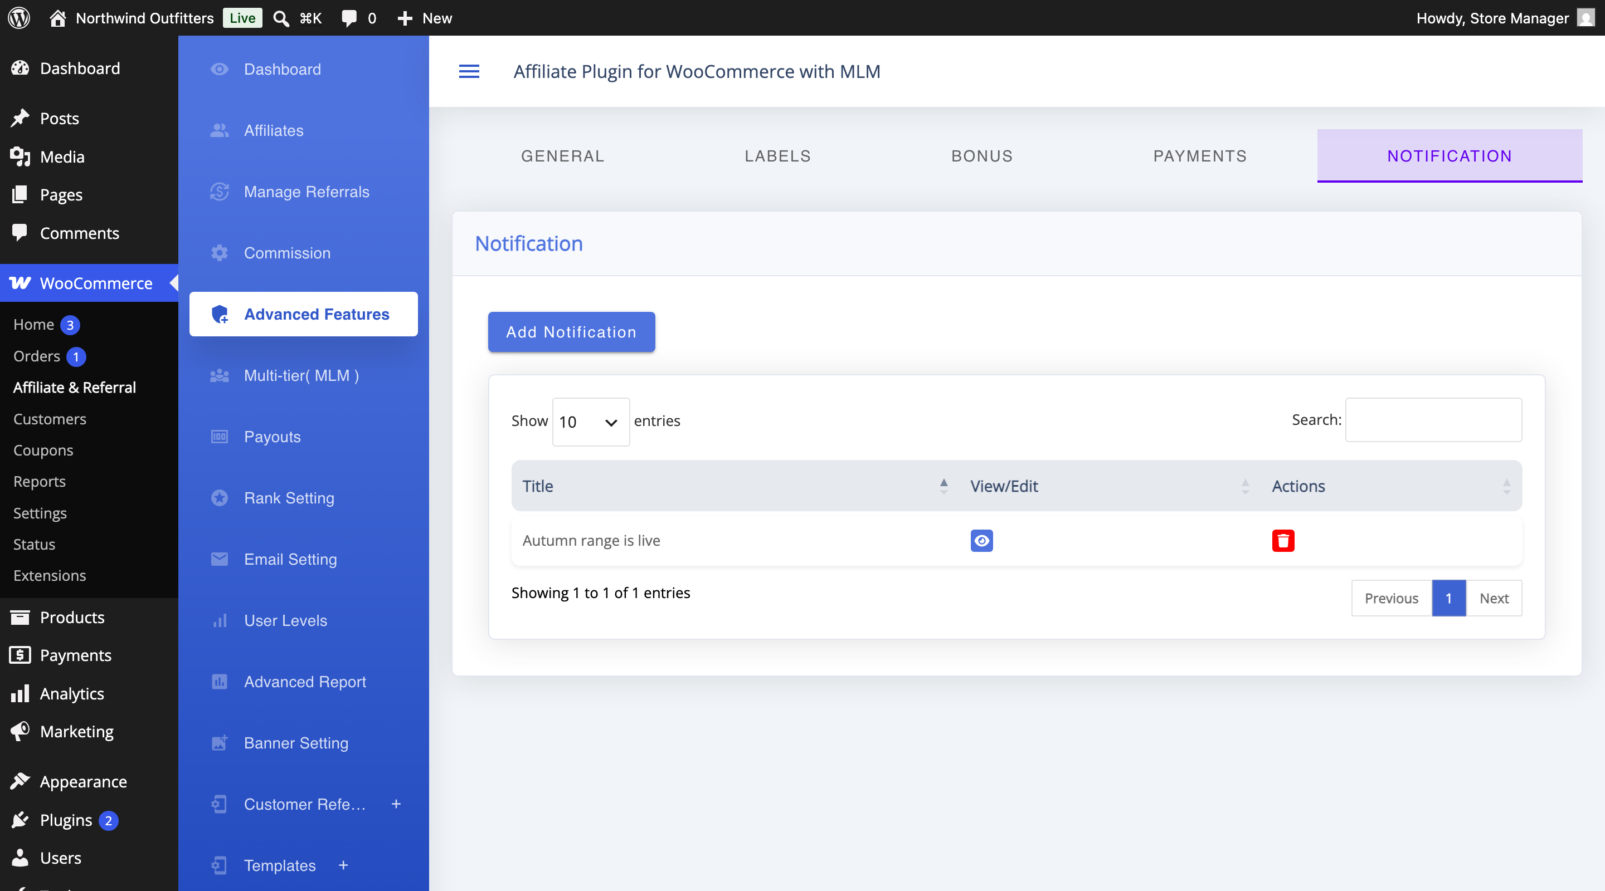
Task: Switch to the Labels tab
Action: coord(777,156)
